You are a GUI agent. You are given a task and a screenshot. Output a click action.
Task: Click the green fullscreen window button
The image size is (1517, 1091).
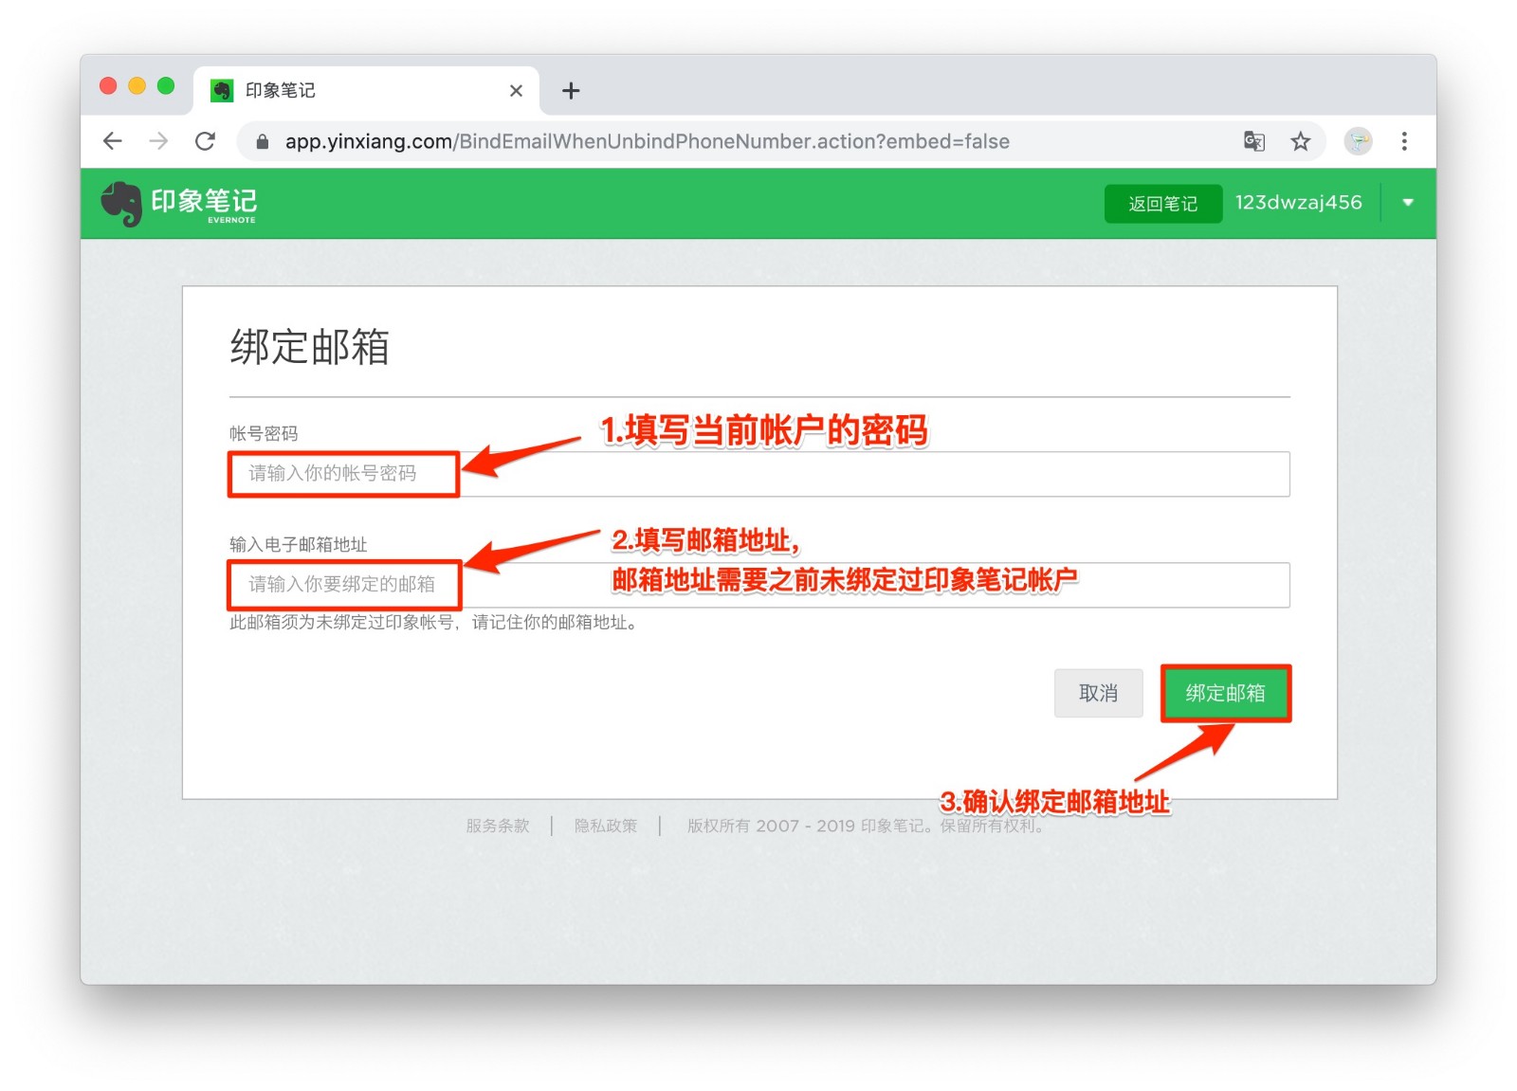166,86
